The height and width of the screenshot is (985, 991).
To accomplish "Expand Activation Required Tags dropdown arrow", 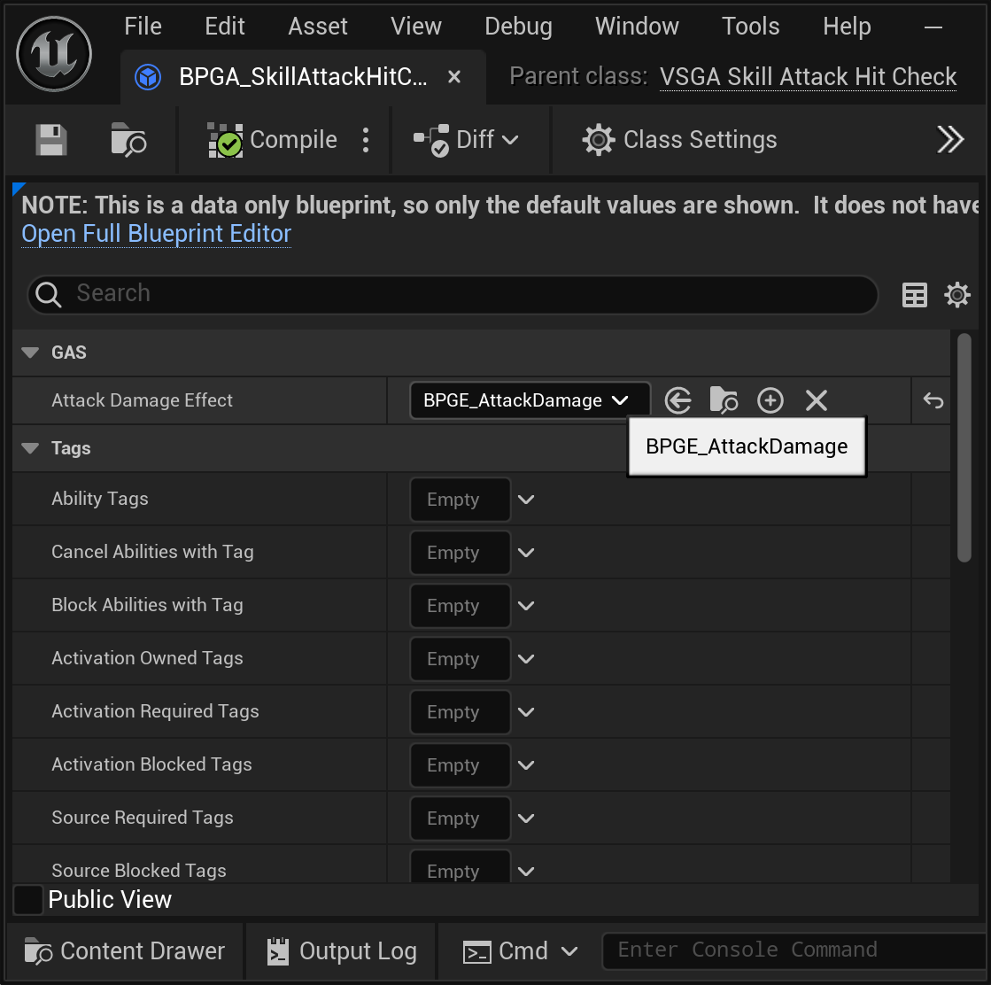I will [x=526, y=712].
